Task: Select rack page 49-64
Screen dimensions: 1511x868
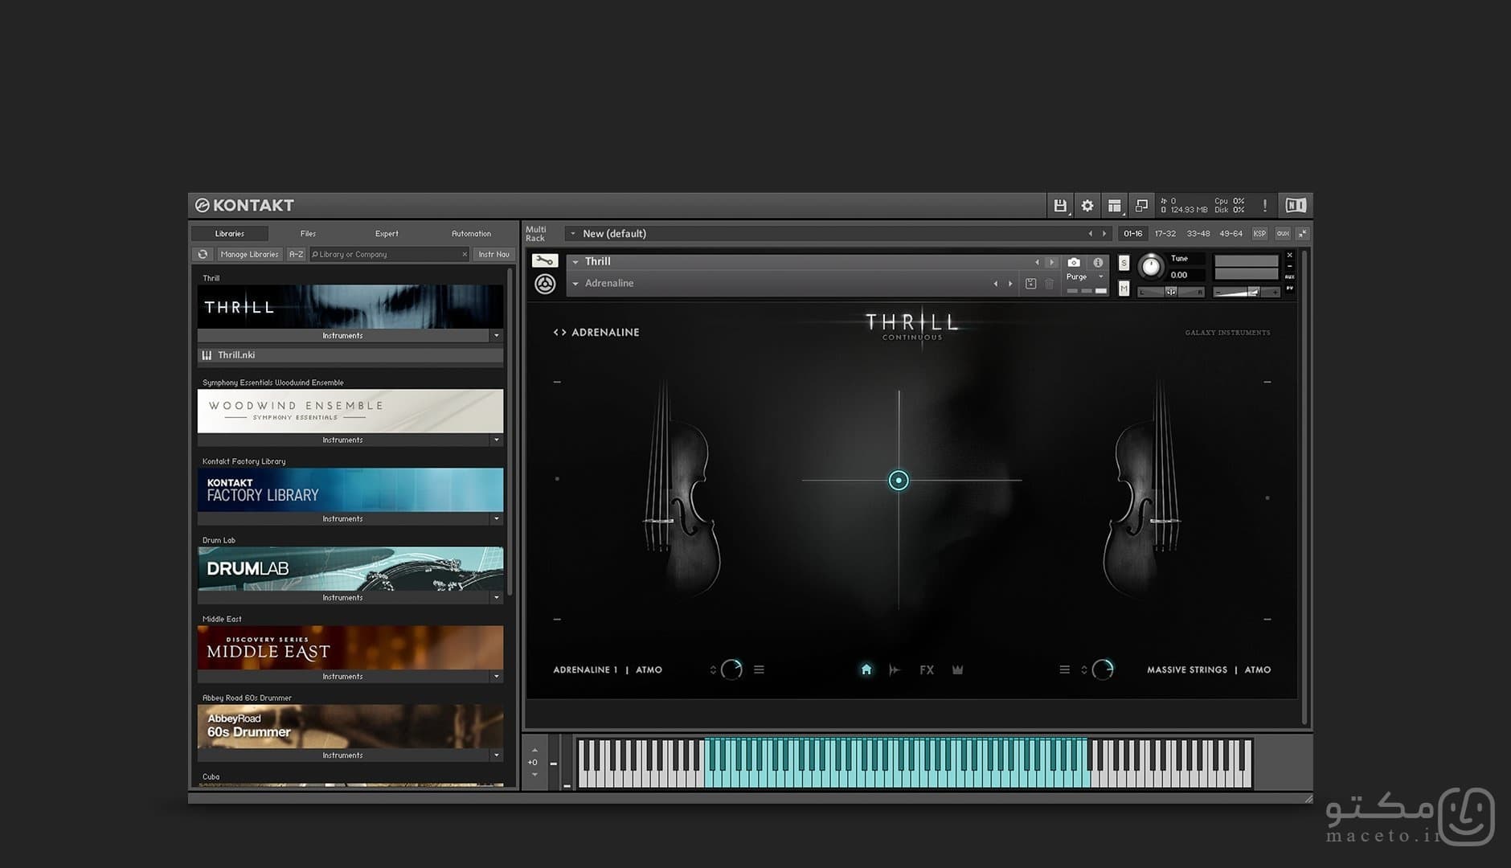Action: pos(1231,233)
